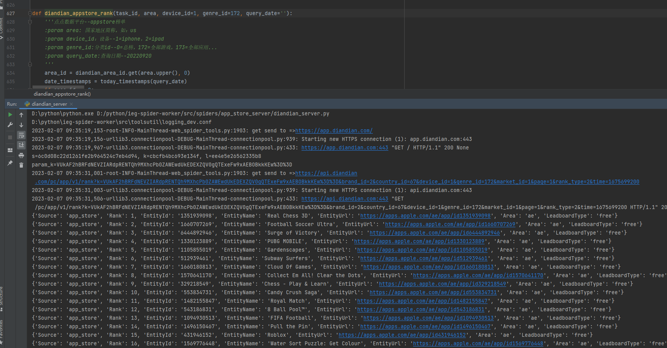The image size is (667, 348).
Task: Open the Royal Match App Store link
Action: pyautogui.click(x=422, y=301)
